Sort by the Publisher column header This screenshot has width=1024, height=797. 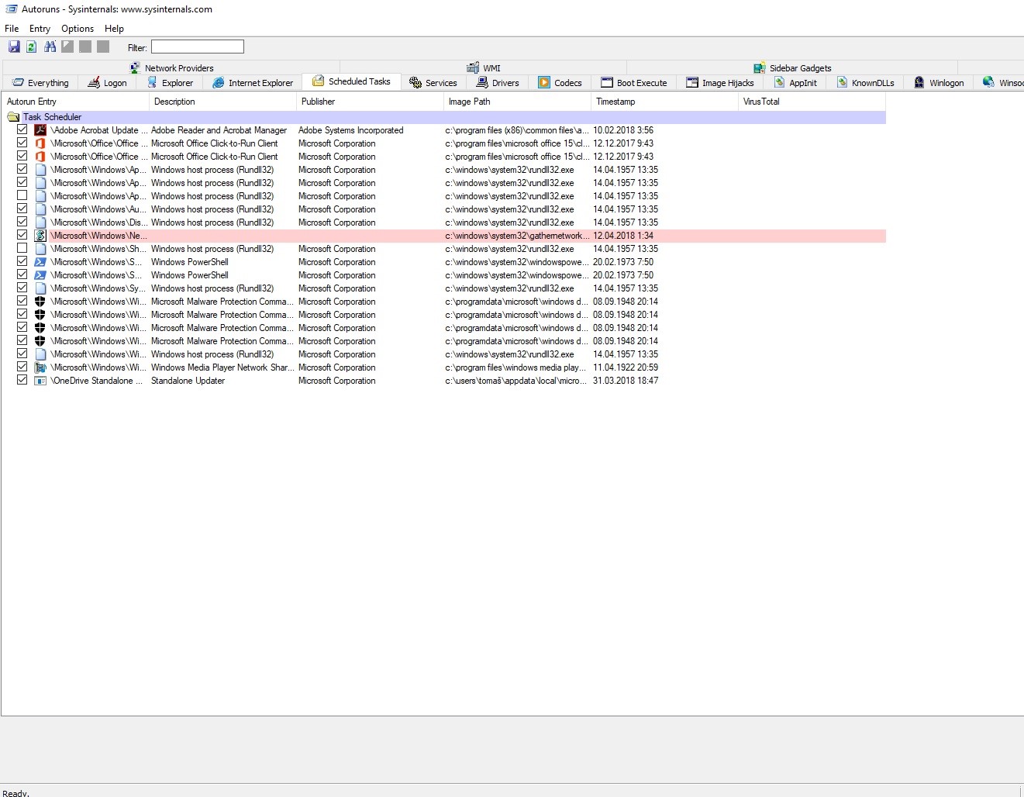click(370, 102)
